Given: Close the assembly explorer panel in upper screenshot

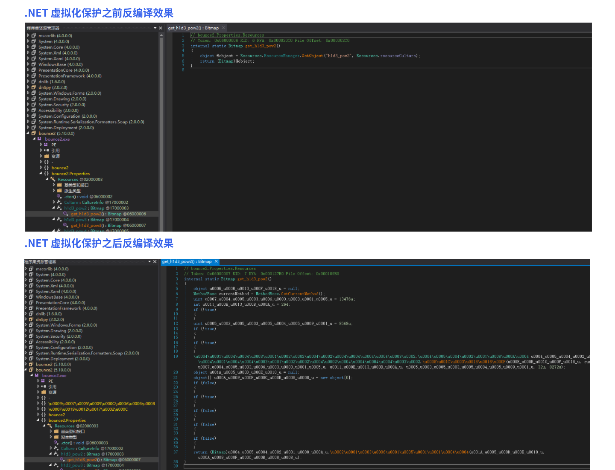Looking at the screenshot, I should click(161, 28).
